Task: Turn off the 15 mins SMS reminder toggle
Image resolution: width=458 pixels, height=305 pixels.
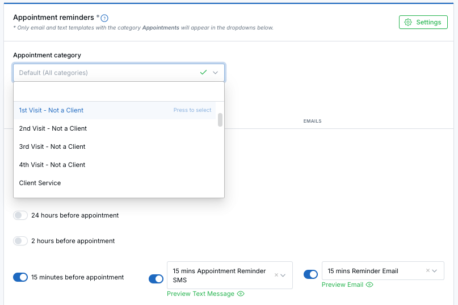Action: (156, 279)
